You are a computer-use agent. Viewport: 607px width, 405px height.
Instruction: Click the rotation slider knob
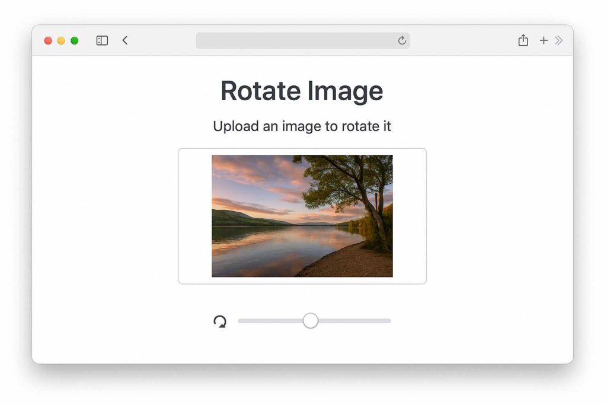click(x=311, y=321)
